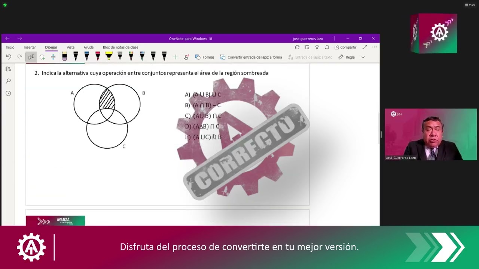Open the three-dot more options menu
The image size is (479, 269).
pos(374,47)
